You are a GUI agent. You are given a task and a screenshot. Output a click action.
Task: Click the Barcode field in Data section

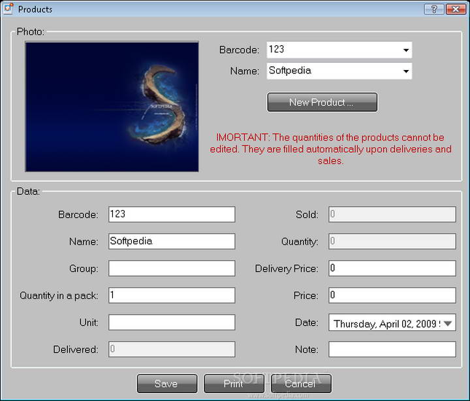tap(172, 215)
